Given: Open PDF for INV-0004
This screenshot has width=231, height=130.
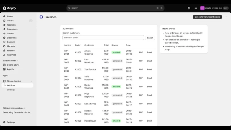Looking at the screenshot, I should 141,78.
